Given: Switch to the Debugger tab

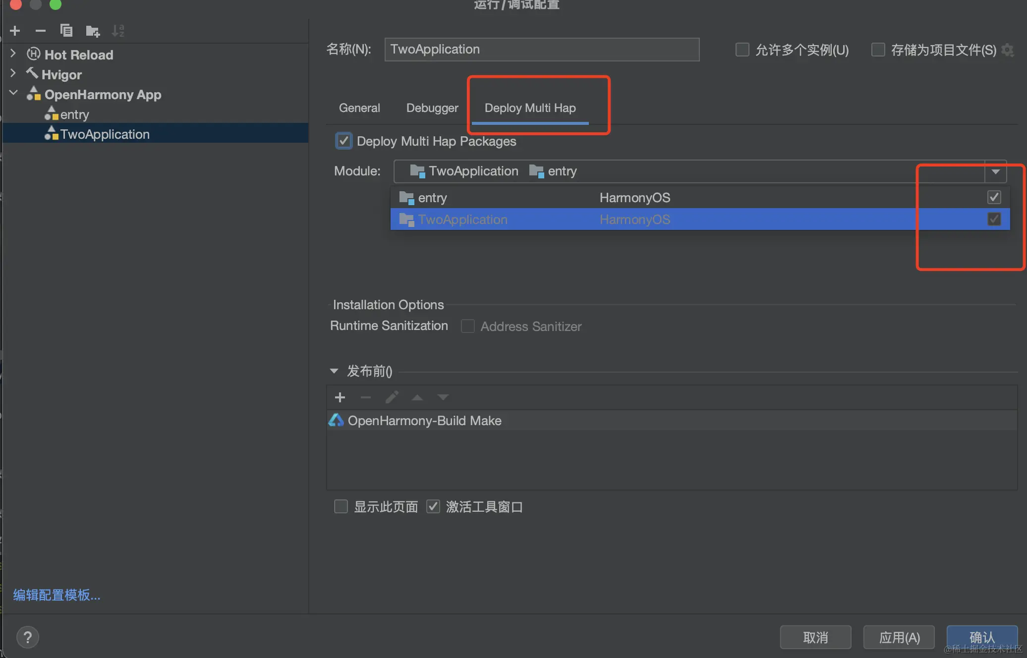Looking at the screenshot, I should click(432, 108).
